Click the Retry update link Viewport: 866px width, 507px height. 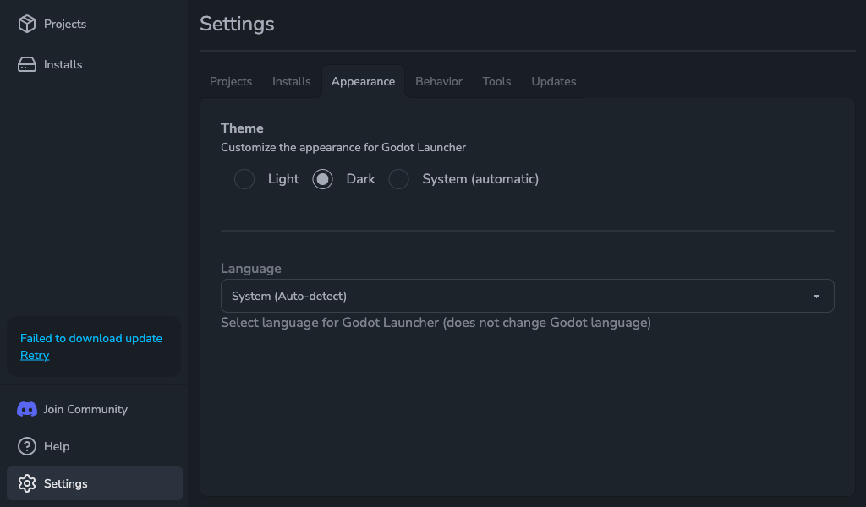click(35, 355)
